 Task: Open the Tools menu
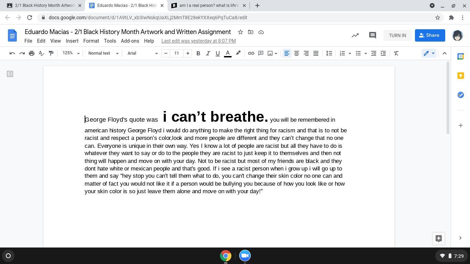[x=110, y=41]
